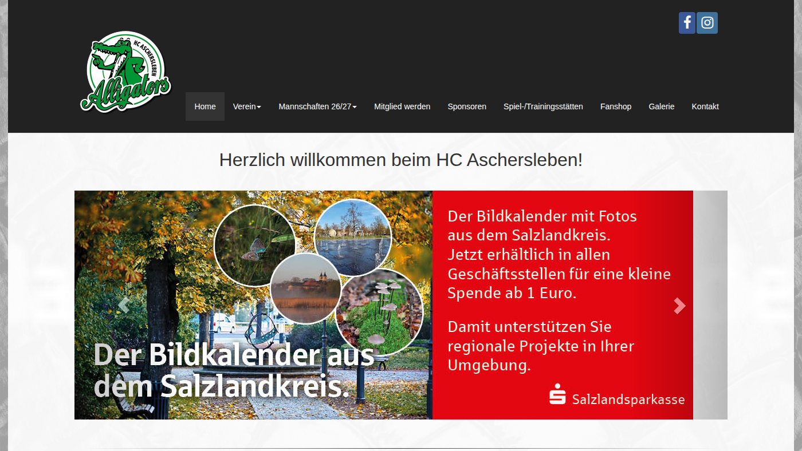
Task: Open the Kontakt link
Action: click(705, 106)
